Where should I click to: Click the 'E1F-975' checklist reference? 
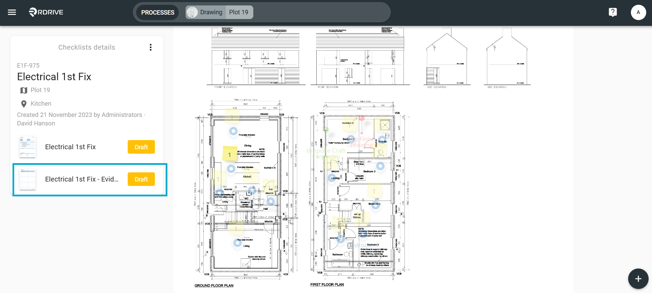[x=28, y=66]
